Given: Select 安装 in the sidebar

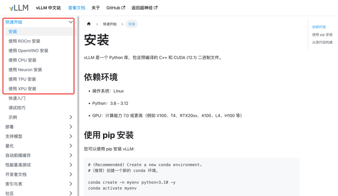Looking at the screenshot, I should point(13,32).
